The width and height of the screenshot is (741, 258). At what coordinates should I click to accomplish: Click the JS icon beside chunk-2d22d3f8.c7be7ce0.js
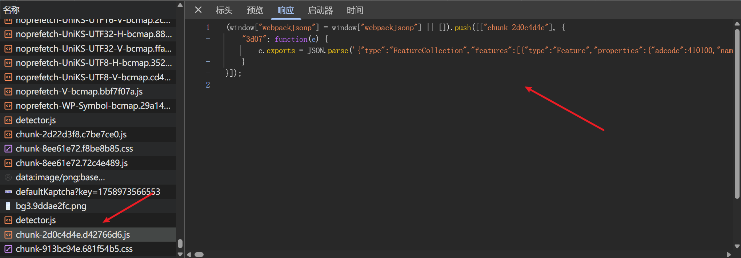8,134
